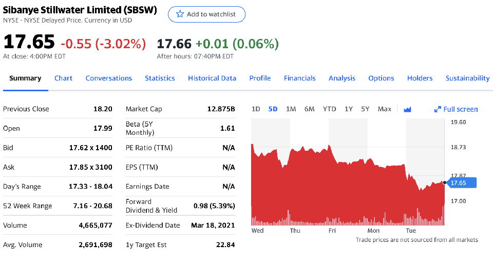The height and width of the screenshot is (263, 493).
Task: Select the YTD chart range
Action: (330, 109)
